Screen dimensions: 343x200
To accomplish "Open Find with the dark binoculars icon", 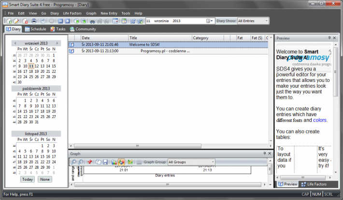I will tap(93, 21).
